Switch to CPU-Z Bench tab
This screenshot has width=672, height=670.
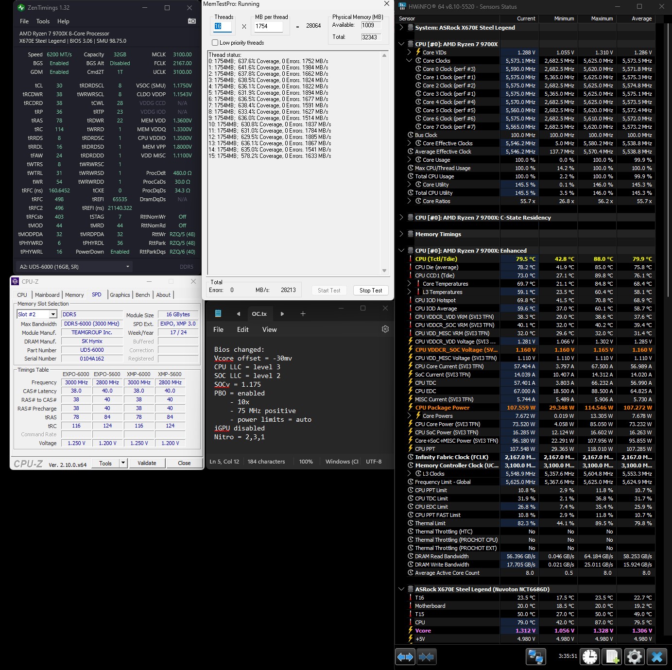[x=143, y=295]
